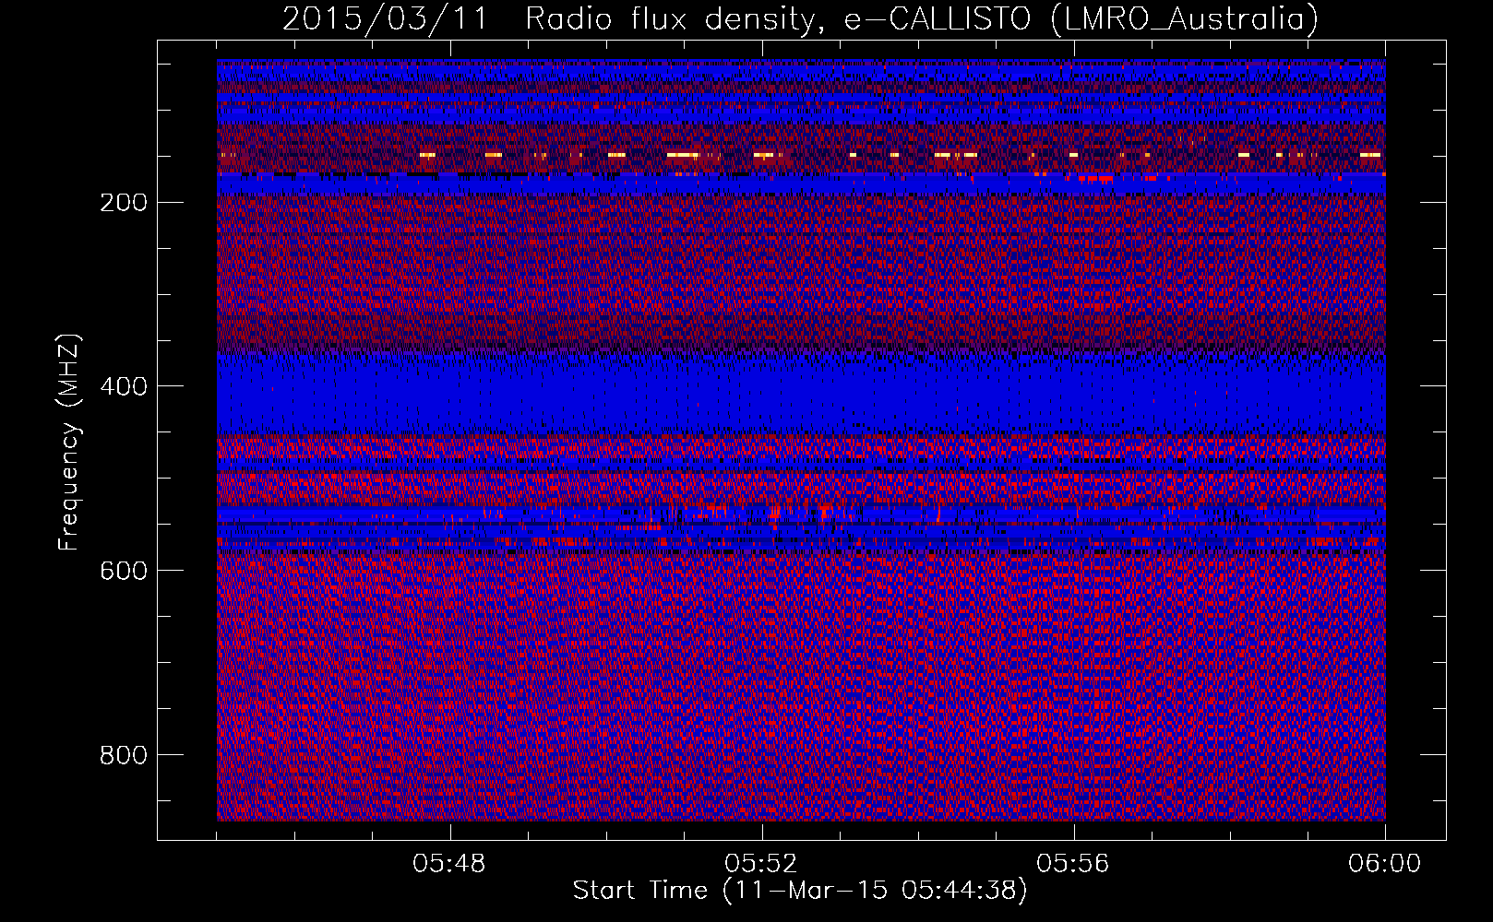Select the '2015/03/11' date in title
This screenshot has width=1493, height=922.
(385, 18)
